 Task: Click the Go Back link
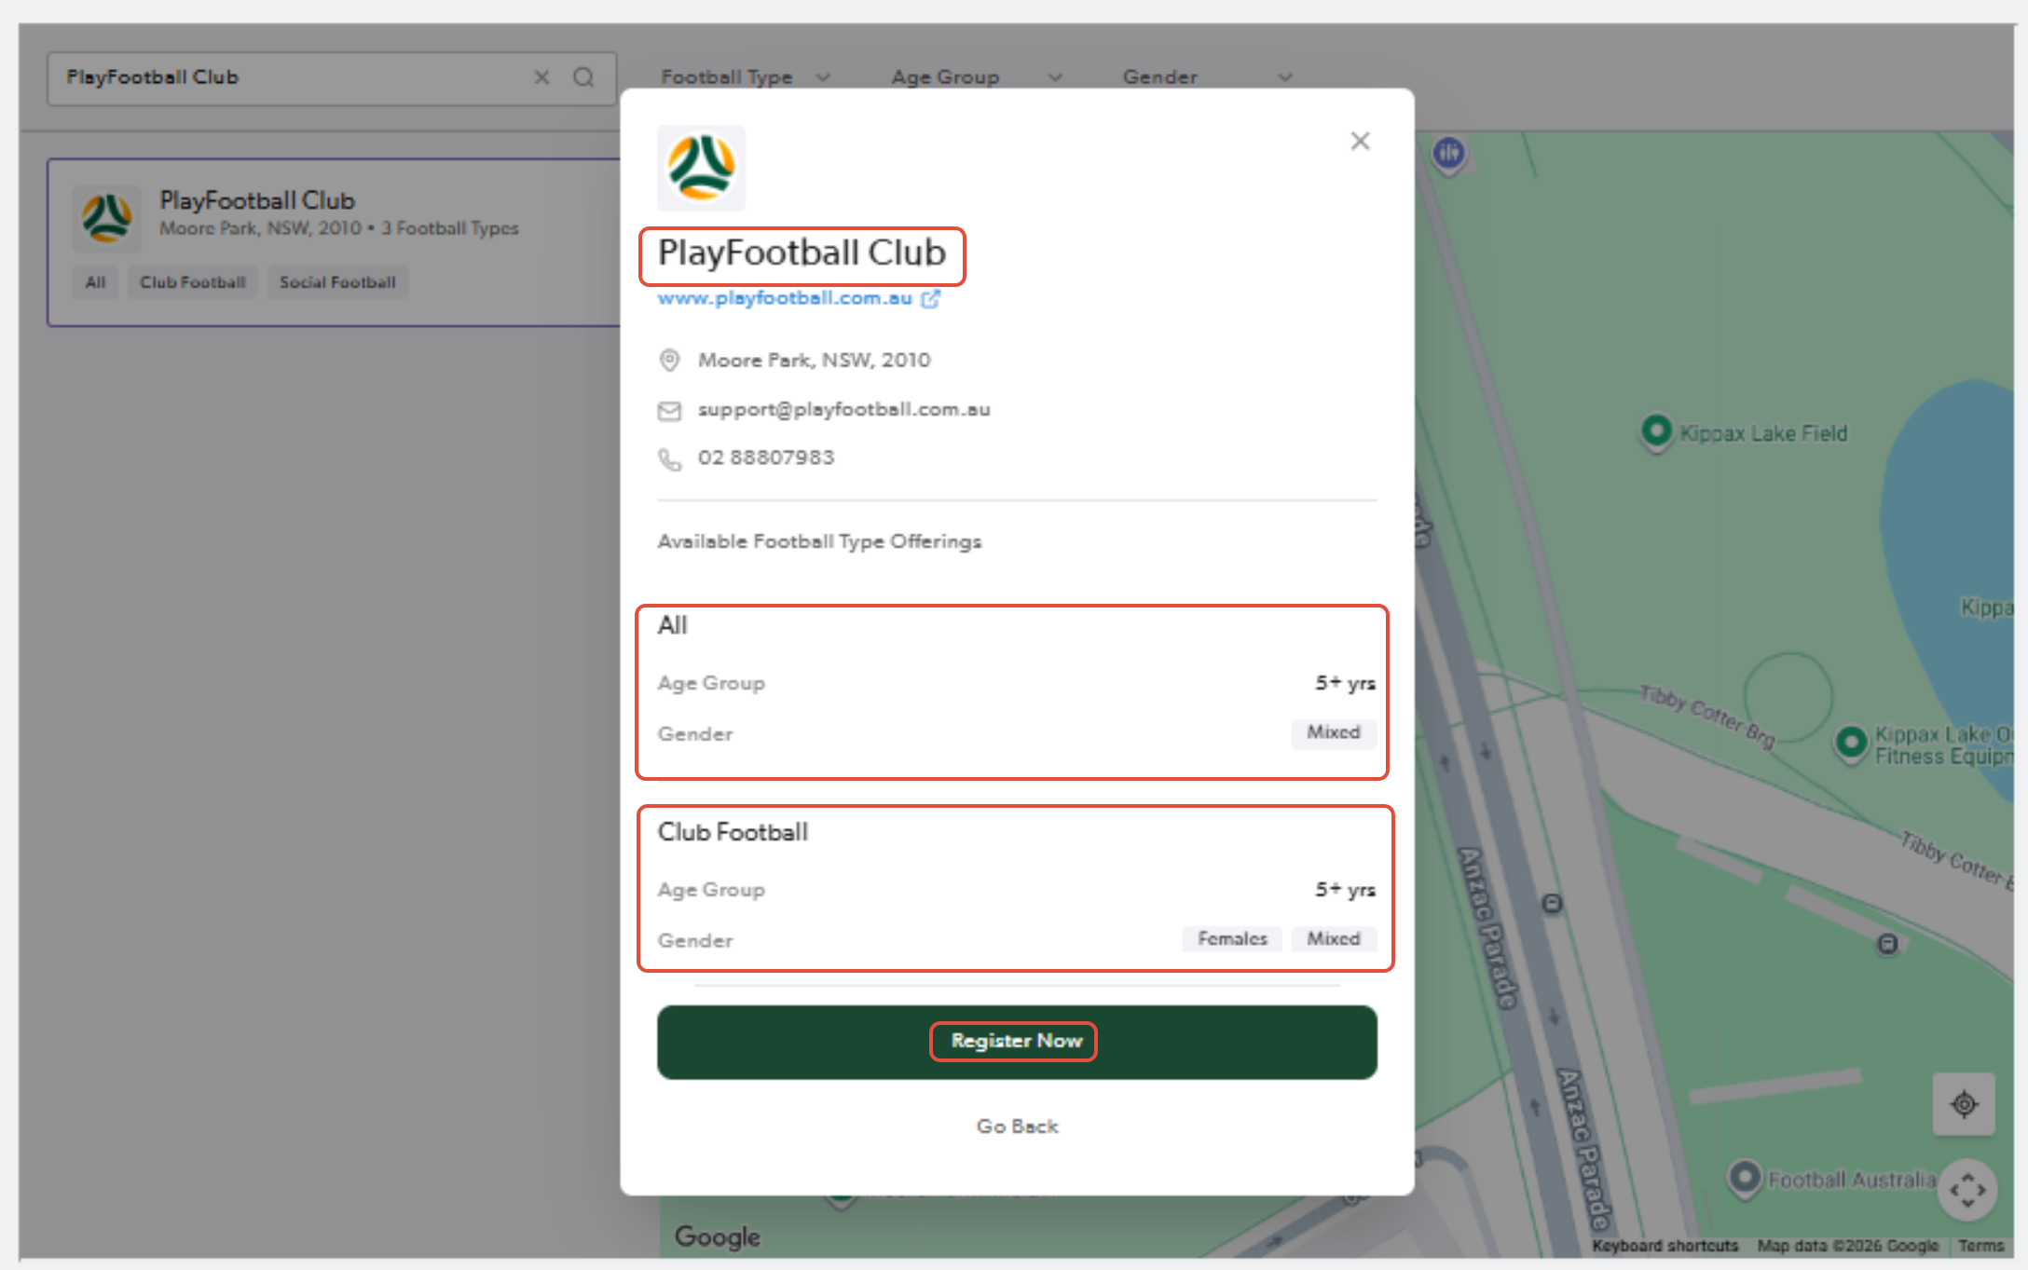point(1017,1127)
